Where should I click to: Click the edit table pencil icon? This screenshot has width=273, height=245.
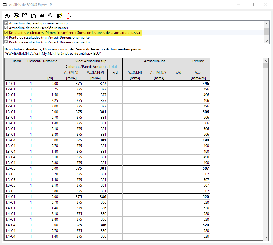60,16
